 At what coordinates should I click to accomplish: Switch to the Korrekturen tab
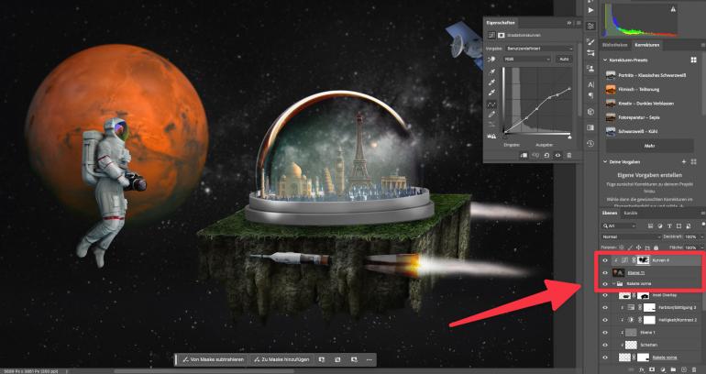click(647, 45)
